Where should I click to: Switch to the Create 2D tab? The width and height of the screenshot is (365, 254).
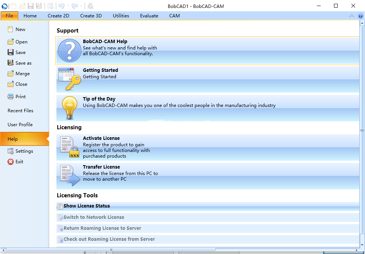click(x=58, y=16)
